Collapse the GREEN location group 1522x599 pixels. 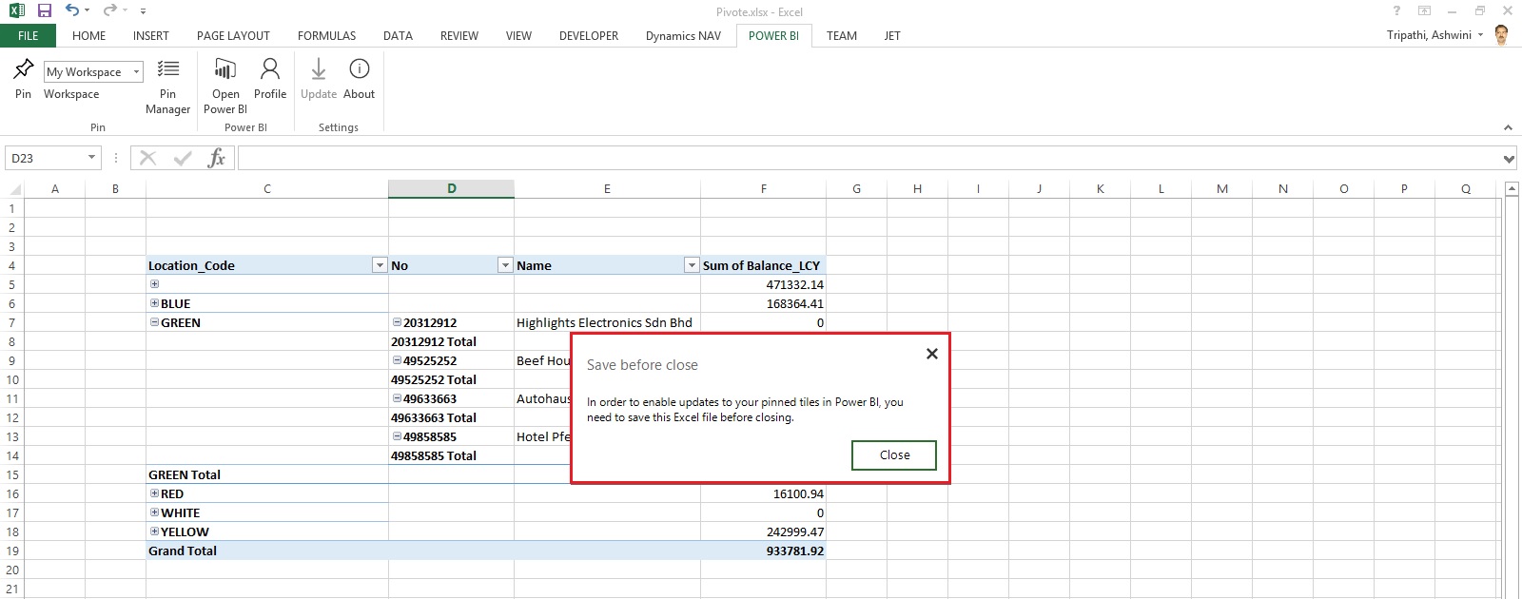click(x=154, y=322)
